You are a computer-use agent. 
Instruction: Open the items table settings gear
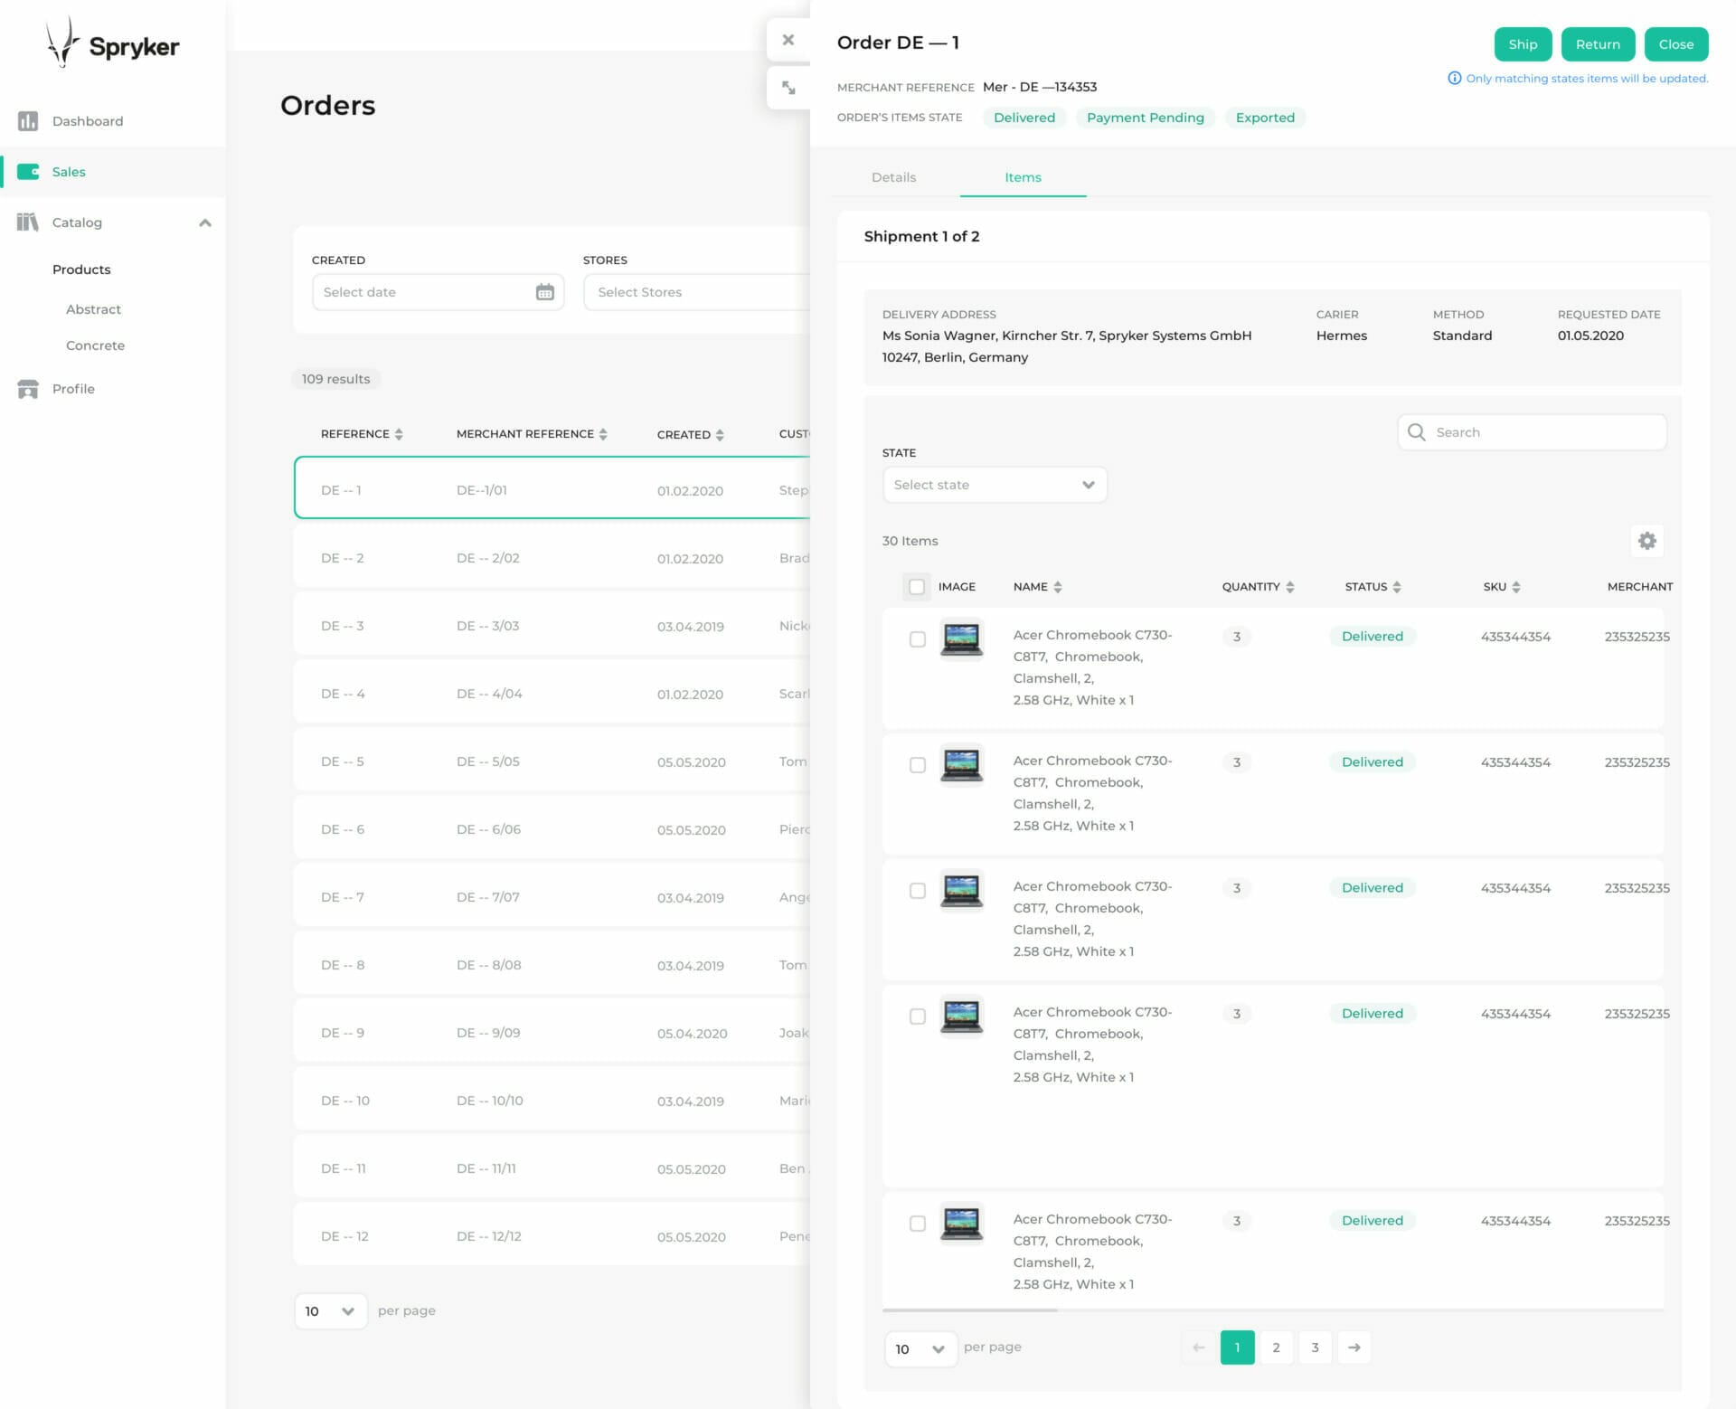tap(1647, 540)
